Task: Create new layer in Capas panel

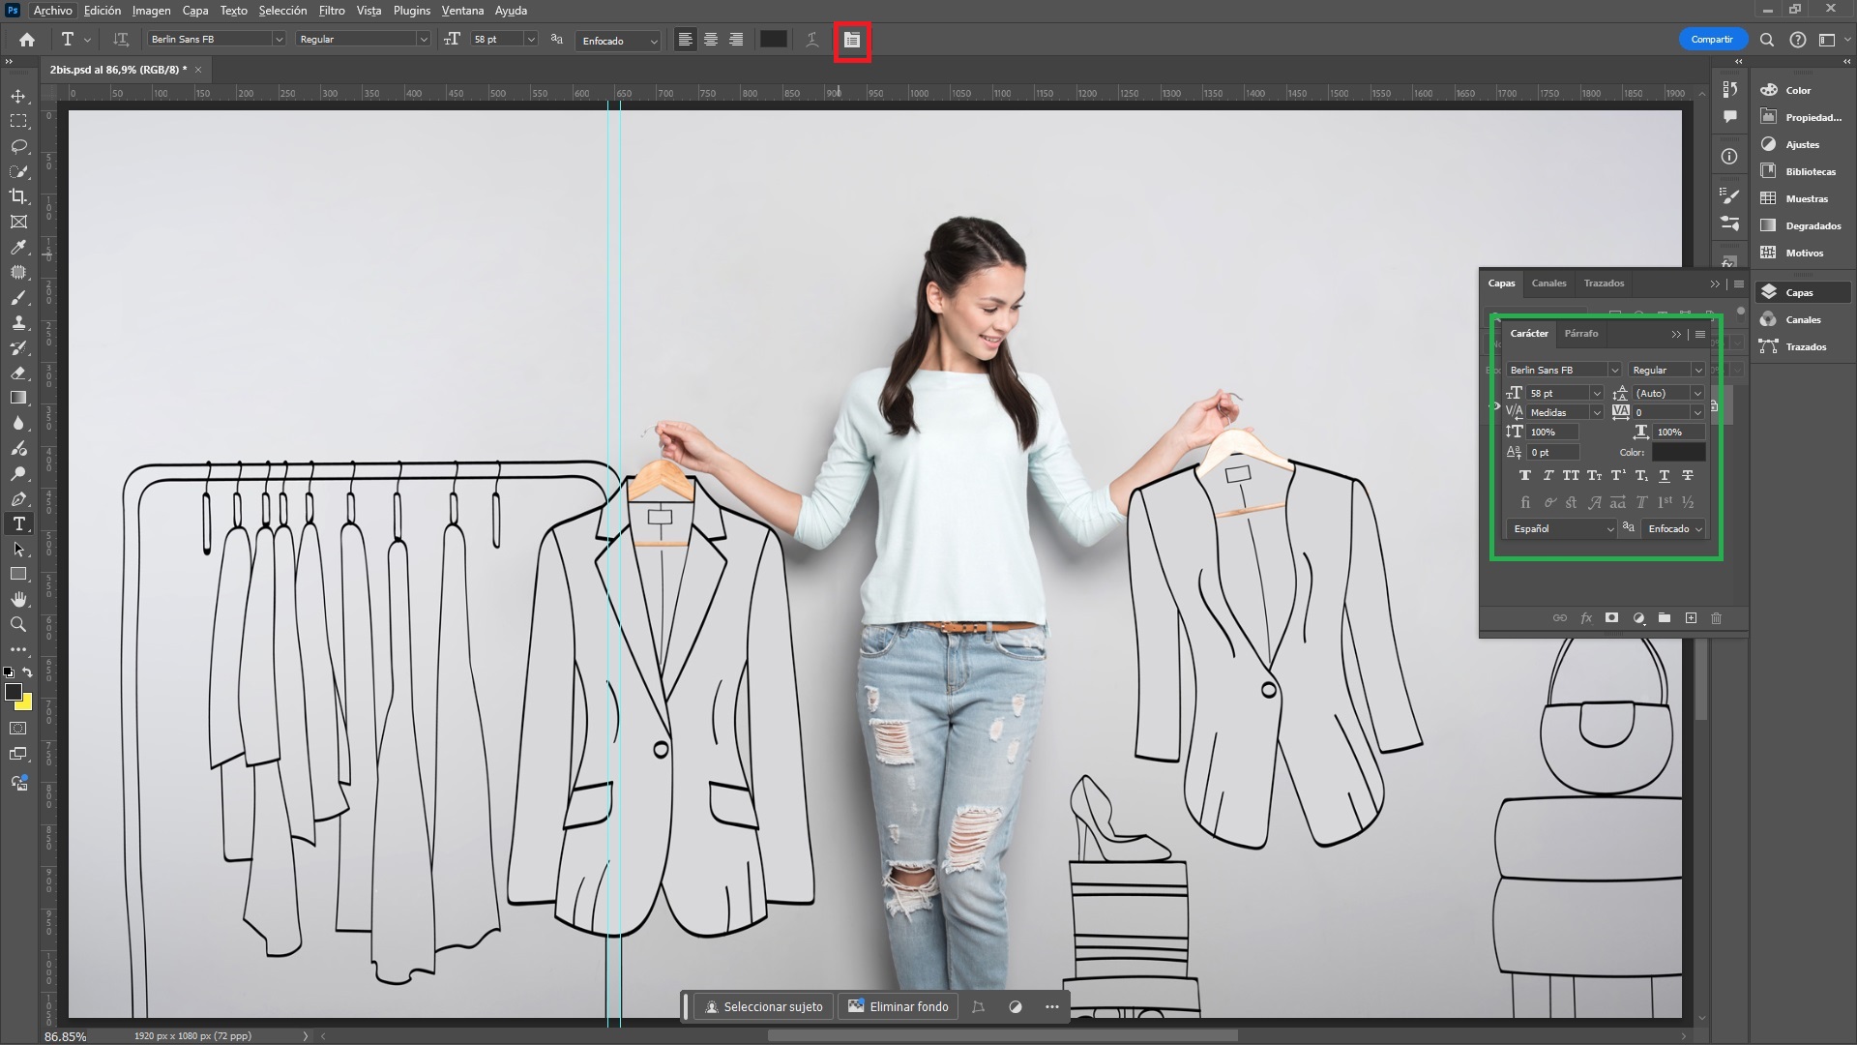Action: (1691, 618)
